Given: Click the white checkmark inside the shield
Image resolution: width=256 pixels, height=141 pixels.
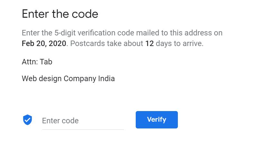Looking at the screenshot, I should coord(27,120).
